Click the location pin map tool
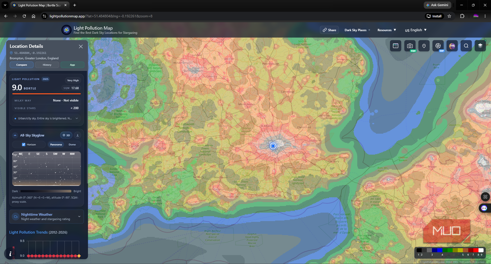The image size is (491, 264). pyautogui.click(x=424, y=46)
